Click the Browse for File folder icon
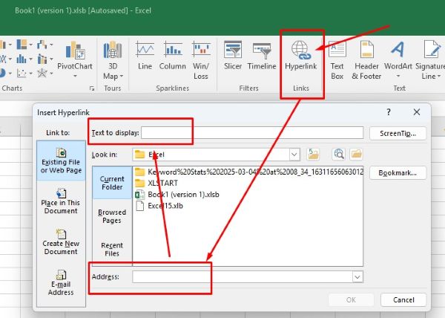Image resolution: width=445 pixels, height=318 pixels. click(356, 155)
